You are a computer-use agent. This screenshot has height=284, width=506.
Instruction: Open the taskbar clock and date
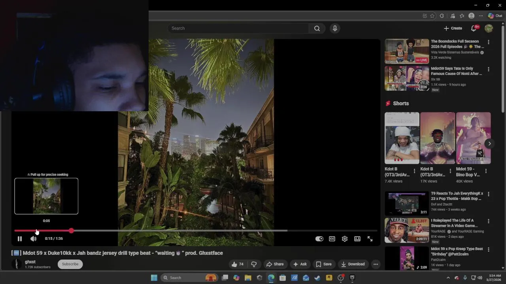tap(494, 278)
